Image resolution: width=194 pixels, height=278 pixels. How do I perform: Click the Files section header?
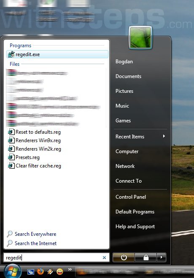(14, 64)
